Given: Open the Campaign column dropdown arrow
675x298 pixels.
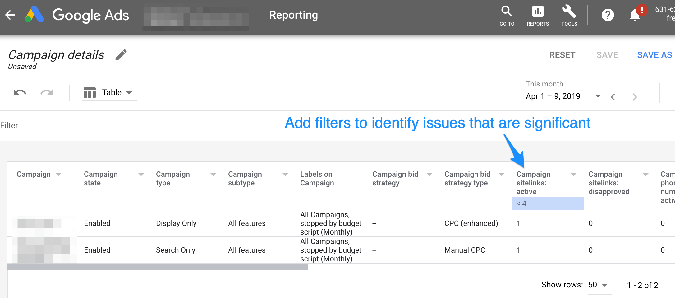Looking at the screenshot, I should (x=58, y=175).
